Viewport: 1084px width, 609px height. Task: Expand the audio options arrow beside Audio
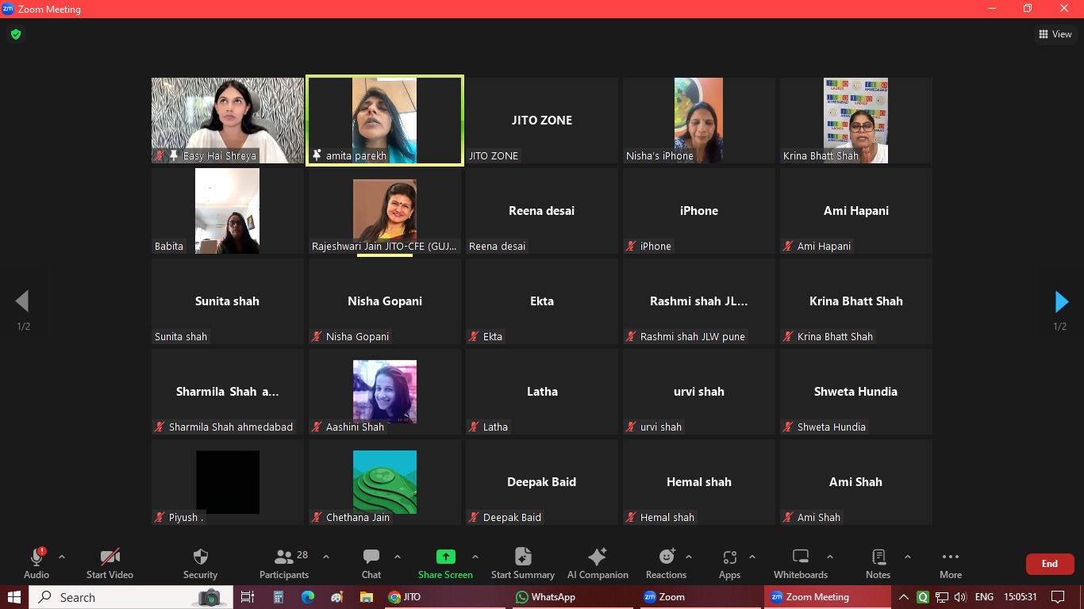(62, 557)
